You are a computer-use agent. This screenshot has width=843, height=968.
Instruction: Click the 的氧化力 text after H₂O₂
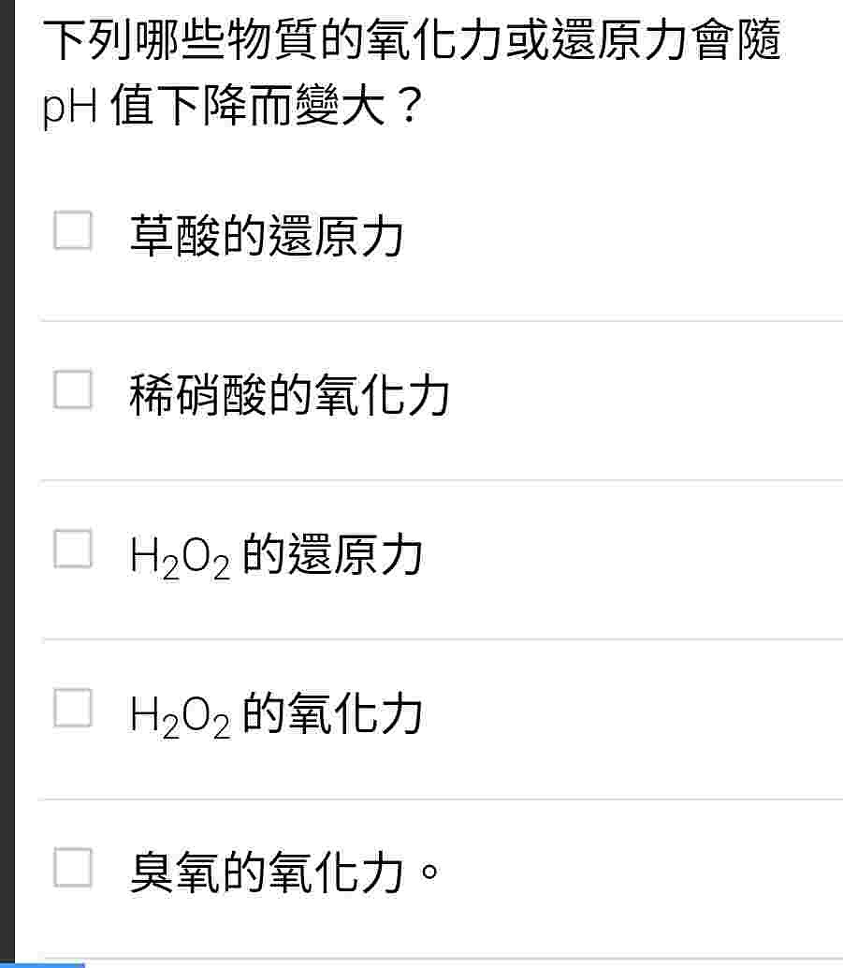[x=332, y=713]
